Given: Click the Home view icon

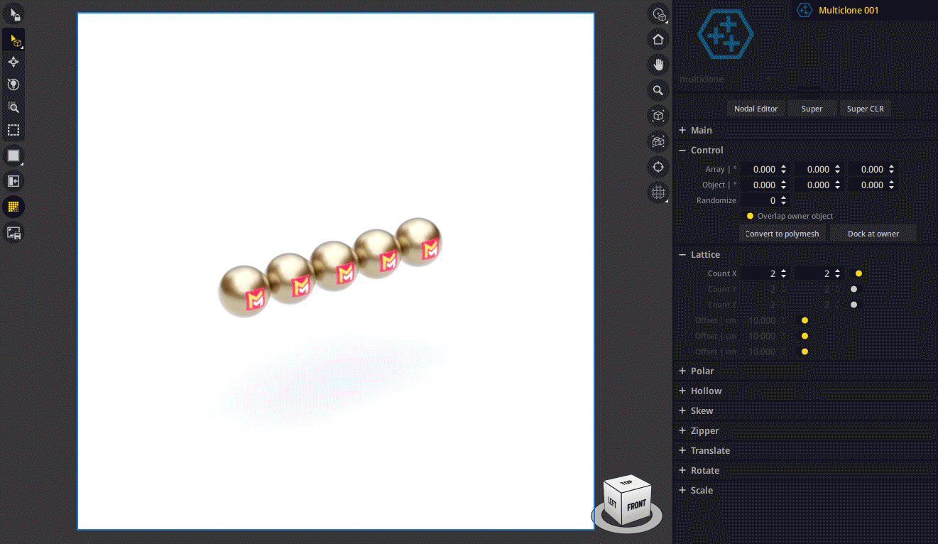Looking at the screenshot, I should tap(658, 39).
